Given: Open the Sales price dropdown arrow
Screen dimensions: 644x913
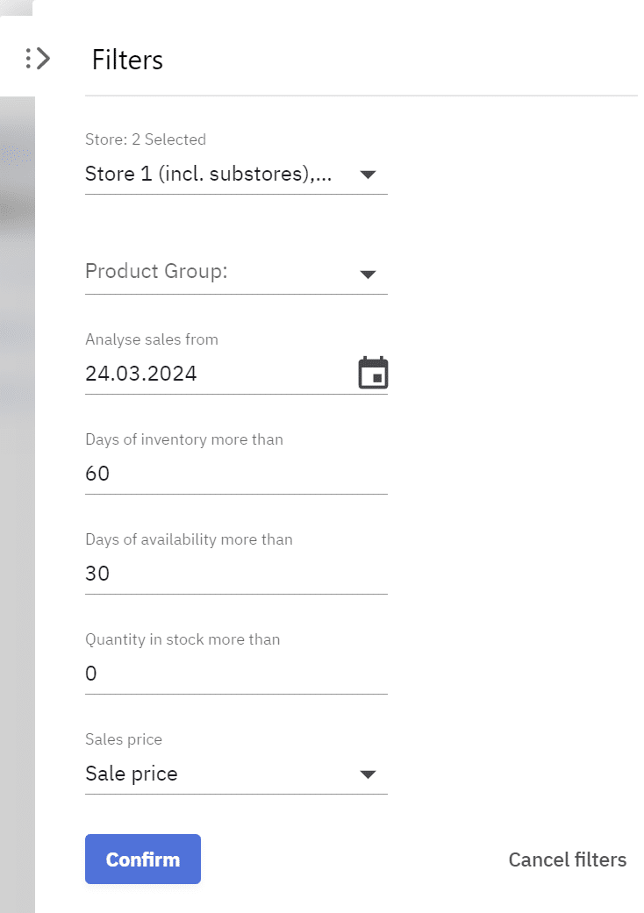Looking at the screenshot, I should 368,774.
